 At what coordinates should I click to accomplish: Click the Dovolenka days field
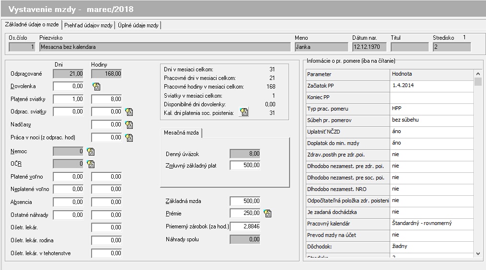pyautogui.click(x=68, y=86)
